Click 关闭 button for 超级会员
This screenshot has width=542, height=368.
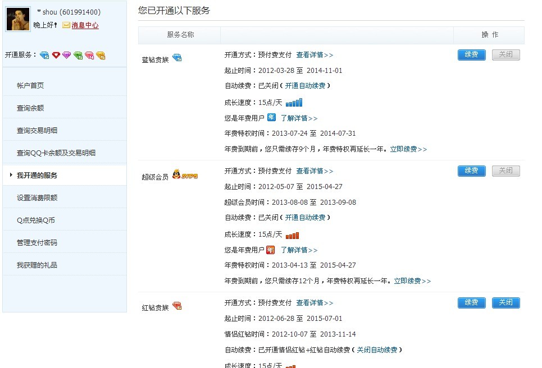505,171
